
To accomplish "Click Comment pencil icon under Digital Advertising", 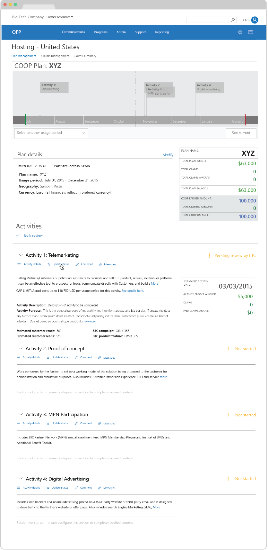I will tap(76, 488).
